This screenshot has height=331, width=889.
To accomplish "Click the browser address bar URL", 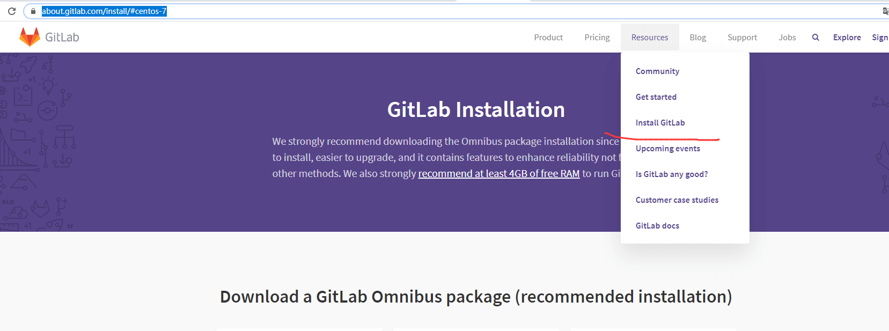I will point(104,11).
